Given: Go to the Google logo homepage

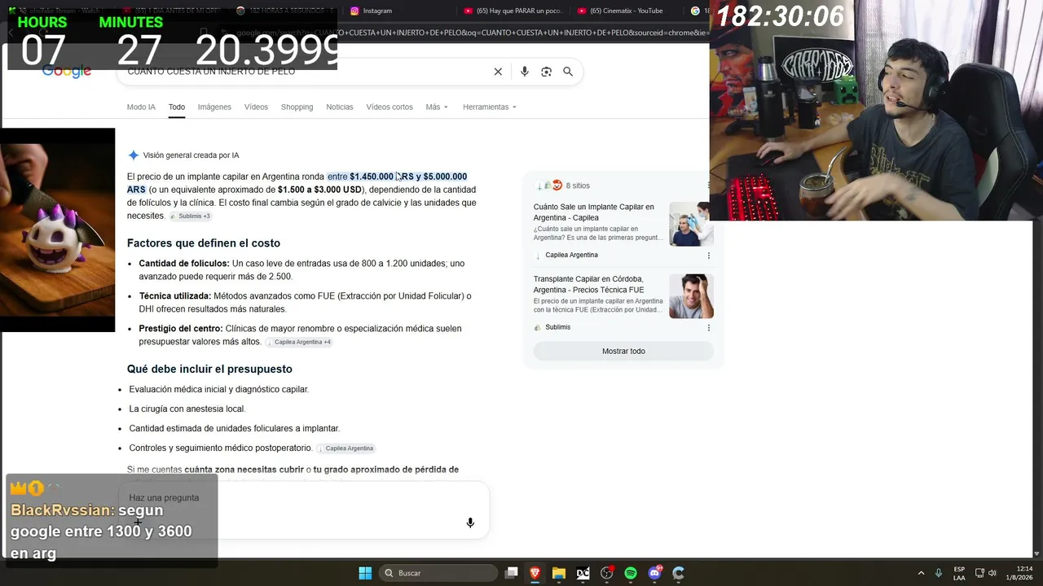Looking at the screenshot, I should 67,72.
